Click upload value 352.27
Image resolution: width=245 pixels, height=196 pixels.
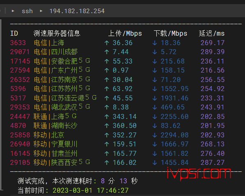click(124, 135)
